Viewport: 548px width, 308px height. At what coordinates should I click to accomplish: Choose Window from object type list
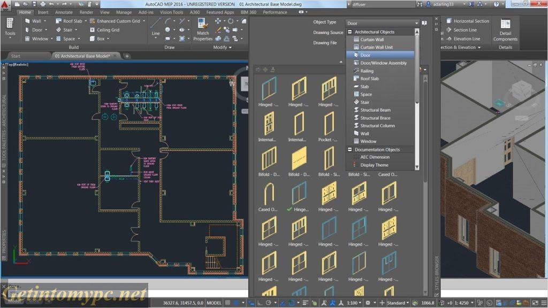coord(380,141)
